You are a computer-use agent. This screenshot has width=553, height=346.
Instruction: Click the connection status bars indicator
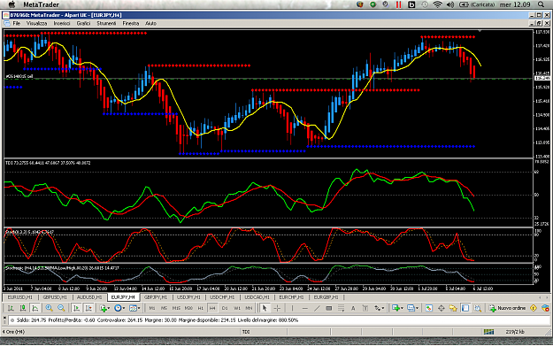[x=488, y=332]
